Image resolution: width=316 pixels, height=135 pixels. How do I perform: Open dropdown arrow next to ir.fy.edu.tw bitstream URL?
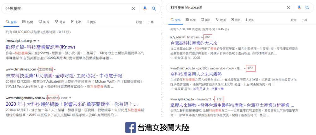pyautogui.click(x=202, y=37)
